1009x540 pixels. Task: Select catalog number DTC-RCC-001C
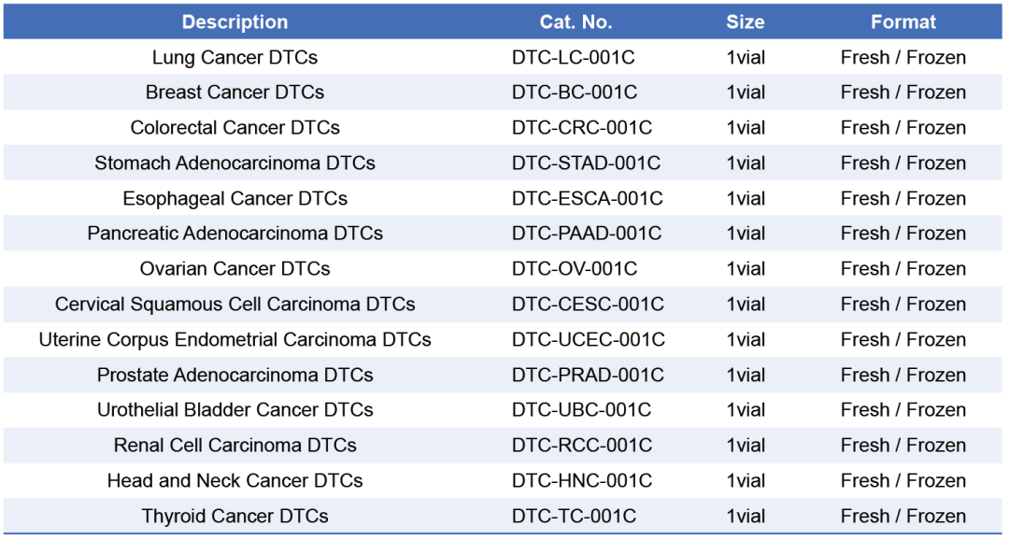point(581,446)
